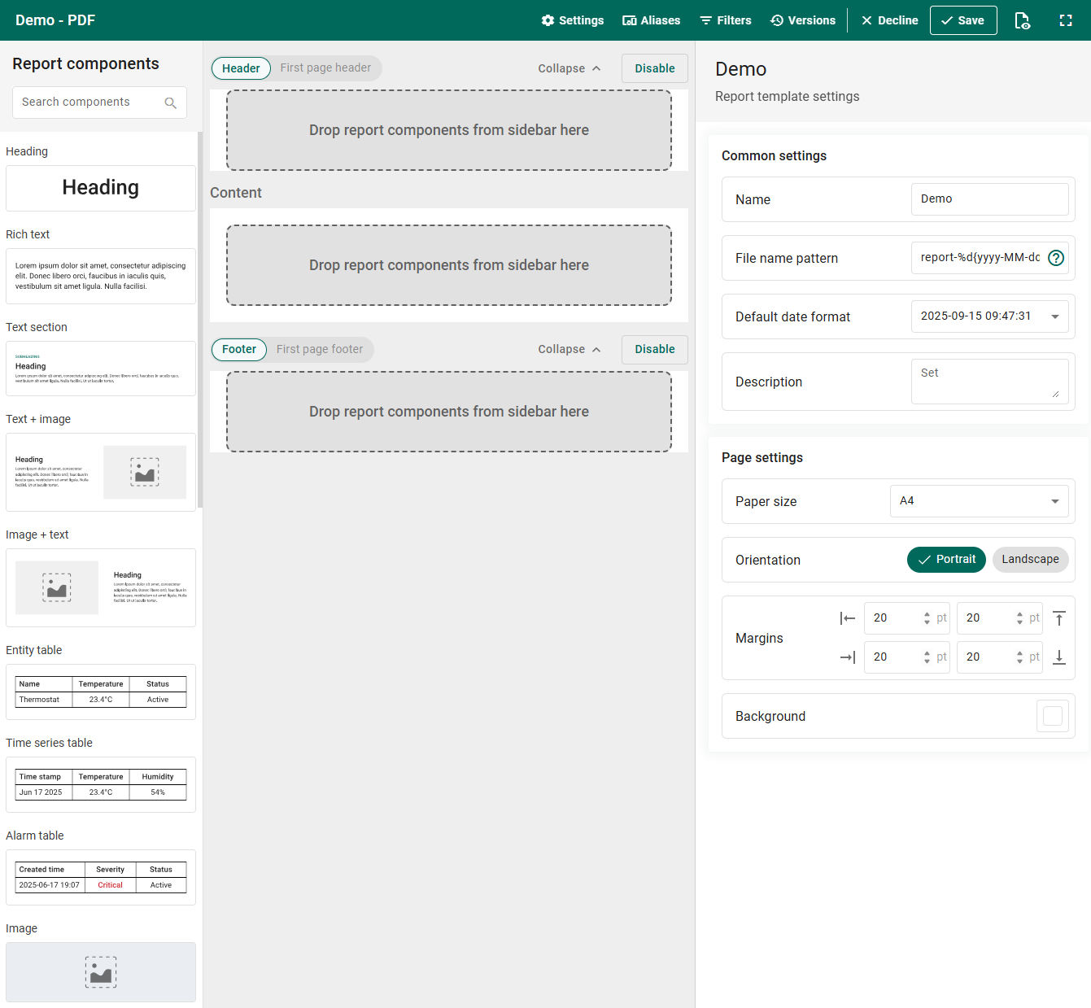Image resolution: width=1091 pixels, height=1008 pixels.
Task: Click the top margin icon
Action: pos(1059,618)
